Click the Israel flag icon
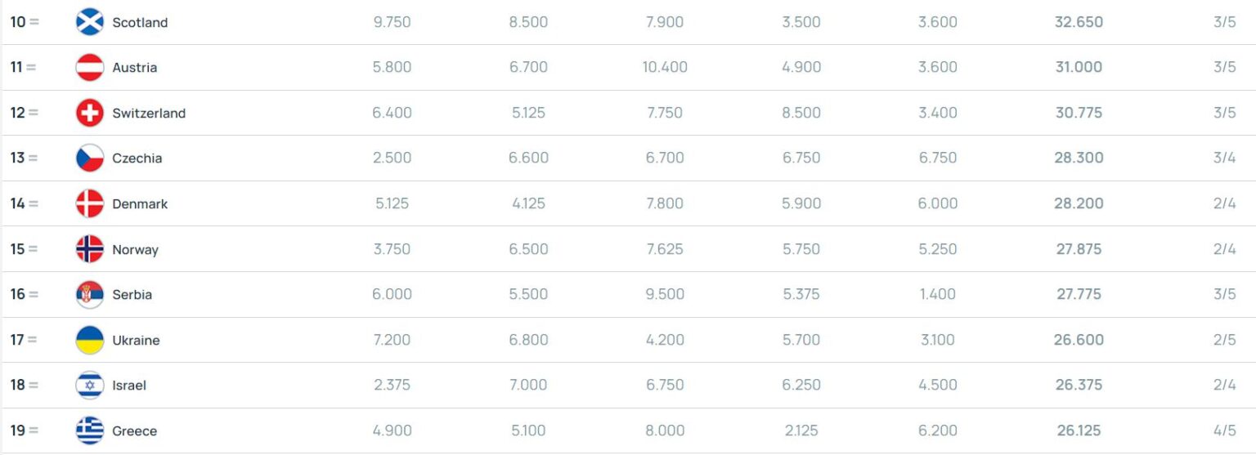 coord(90,385)
